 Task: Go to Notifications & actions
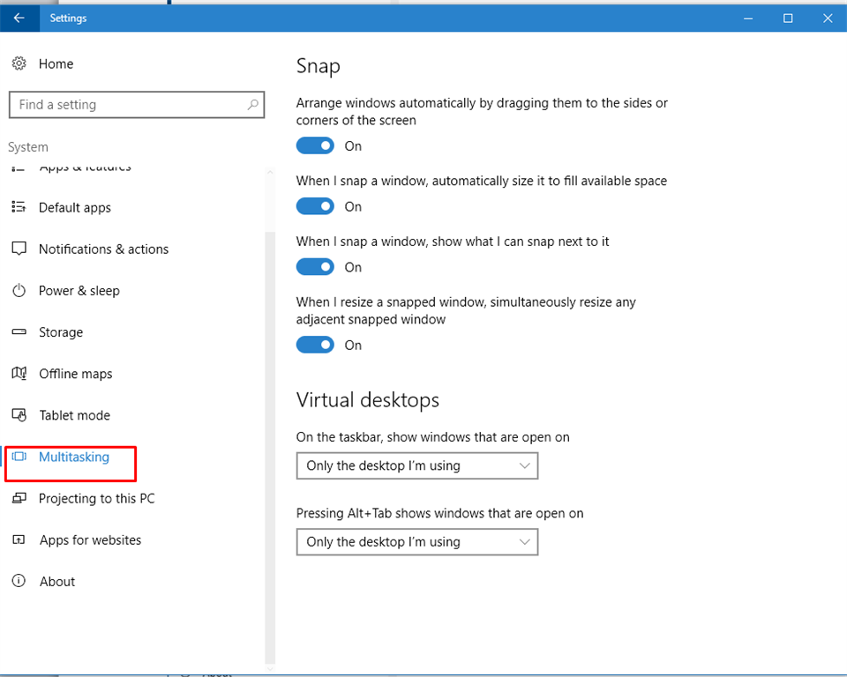(x=104, y=249)
